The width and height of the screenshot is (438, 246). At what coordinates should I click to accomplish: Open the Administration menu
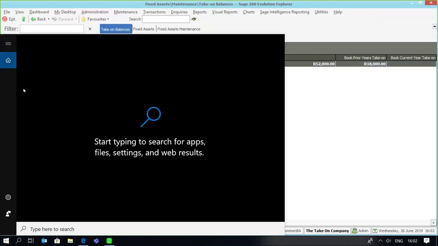[x=95, y=12]
